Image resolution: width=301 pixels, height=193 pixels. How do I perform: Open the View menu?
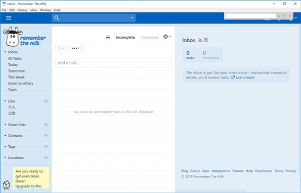click(x=34, y=10)
